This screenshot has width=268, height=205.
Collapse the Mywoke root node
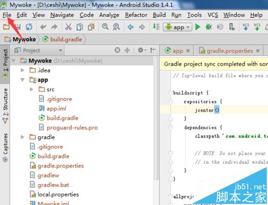(x=13, y=61)
